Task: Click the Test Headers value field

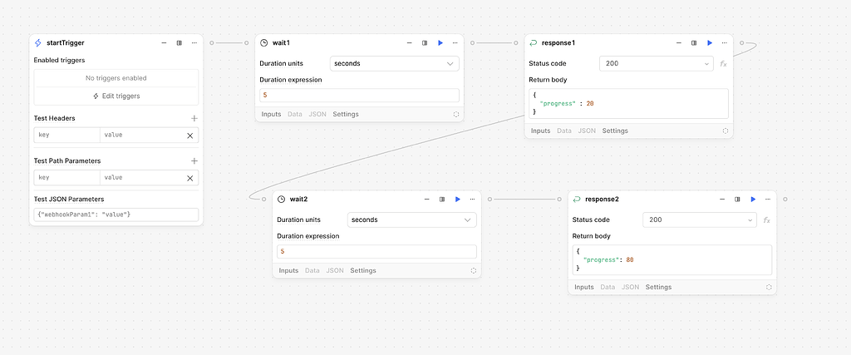Action: [x=141, y=136]
